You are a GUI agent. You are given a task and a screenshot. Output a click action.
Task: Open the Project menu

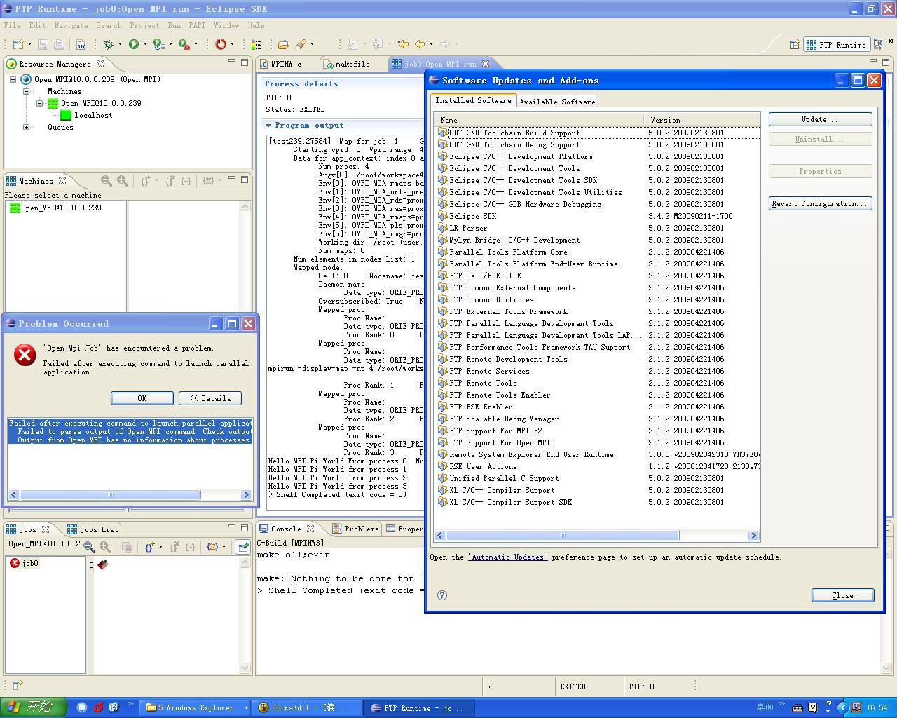pyautogui.click(x=144, y=25)
